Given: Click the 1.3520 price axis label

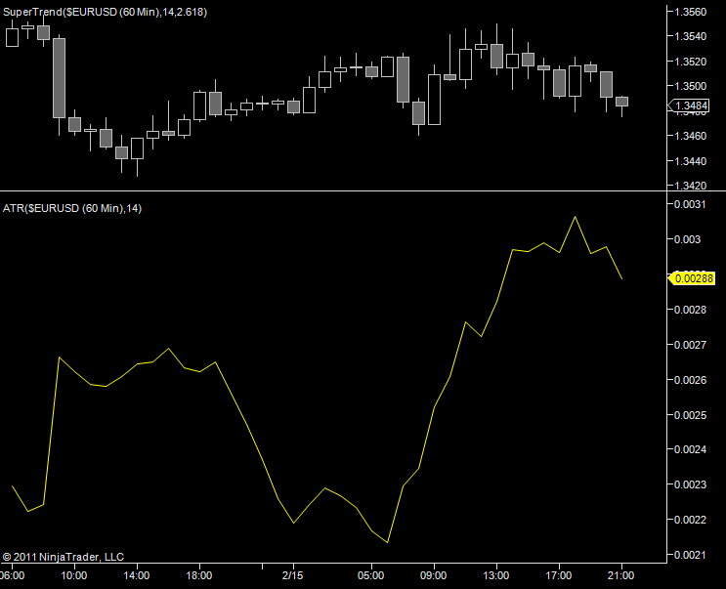Looking at the screenshot, I should 691,62.
